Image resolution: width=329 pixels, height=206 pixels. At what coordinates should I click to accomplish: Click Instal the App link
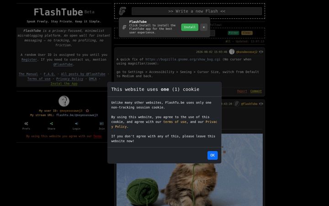(64, 84)
